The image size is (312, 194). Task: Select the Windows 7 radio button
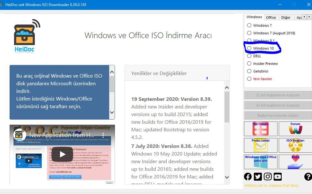pyautogui.click(x=249, y=25)
